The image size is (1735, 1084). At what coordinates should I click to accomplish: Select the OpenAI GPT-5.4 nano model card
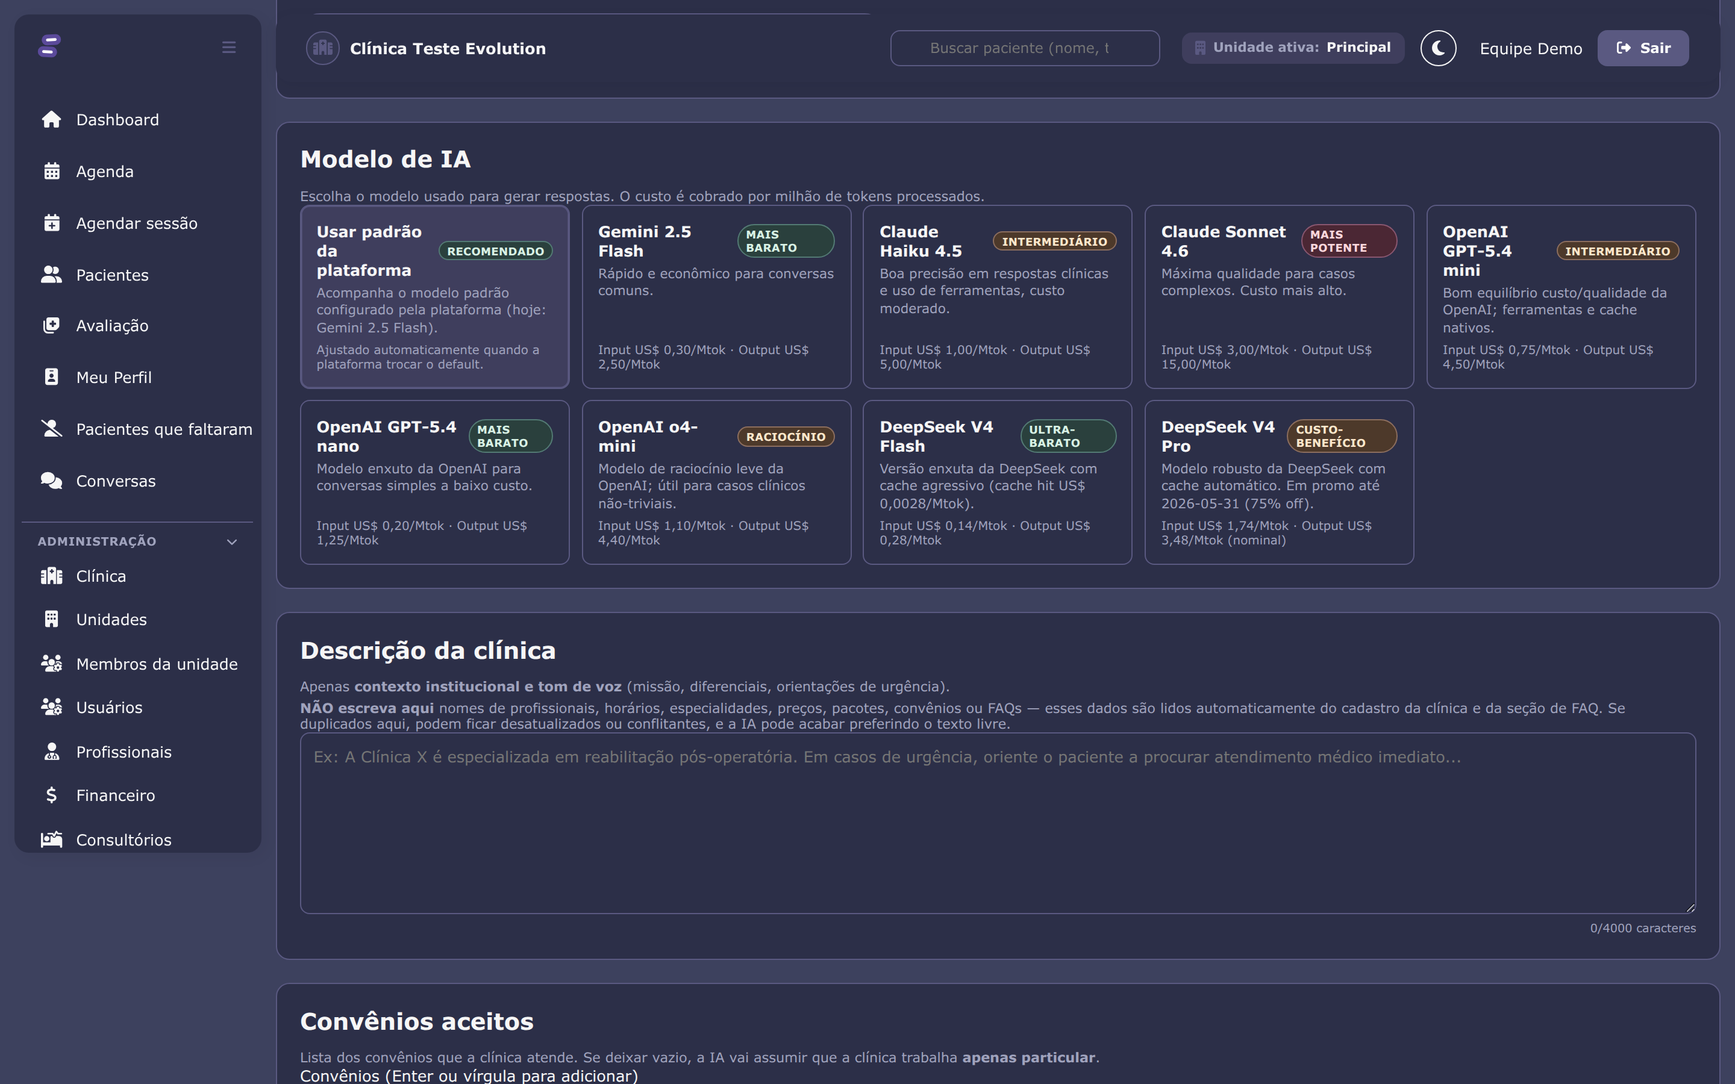434,482
